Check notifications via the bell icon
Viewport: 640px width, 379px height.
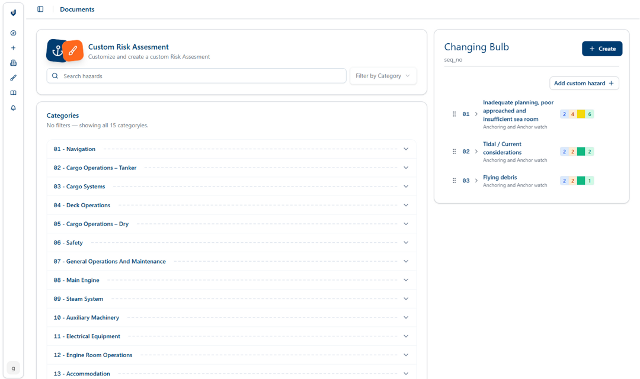pyautogui.click(x=13, y=107)
